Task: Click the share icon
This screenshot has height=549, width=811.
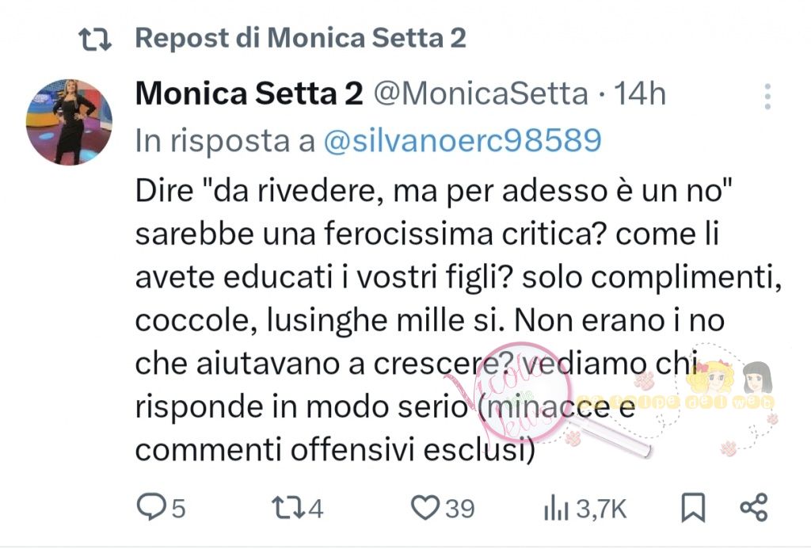Action: [x=753, y=508]
